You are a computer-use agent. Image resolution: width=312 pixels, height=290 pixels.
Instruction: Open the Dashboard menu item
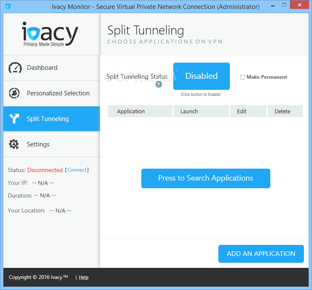point(52,68)
